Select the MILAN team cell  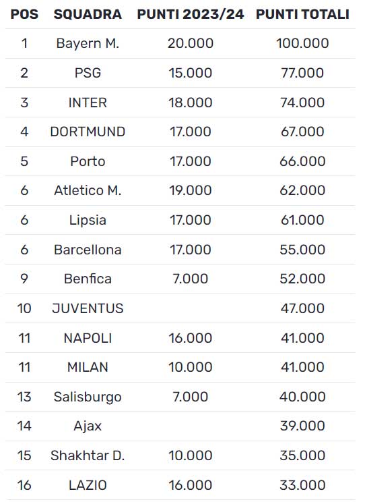click(x=88, y=367)
